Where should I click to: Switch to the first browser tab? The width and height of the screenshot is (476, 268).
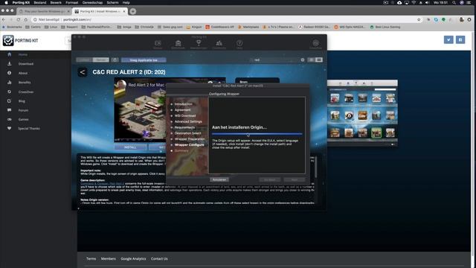click(44, 11)
